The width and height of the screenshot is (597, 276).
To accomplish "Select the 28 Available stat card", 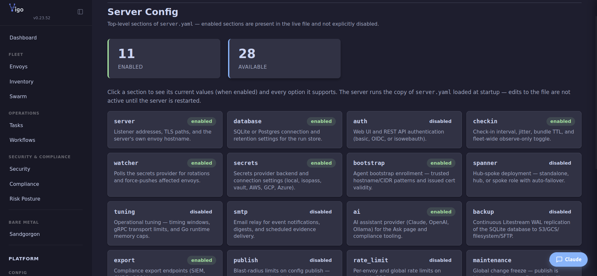I will click(x=284, y=59).
